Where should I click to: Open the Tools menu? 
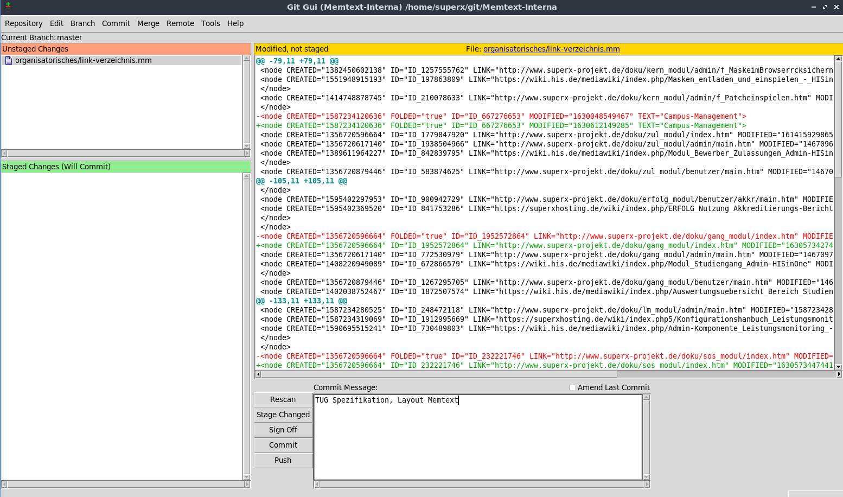tap(210, 23)
